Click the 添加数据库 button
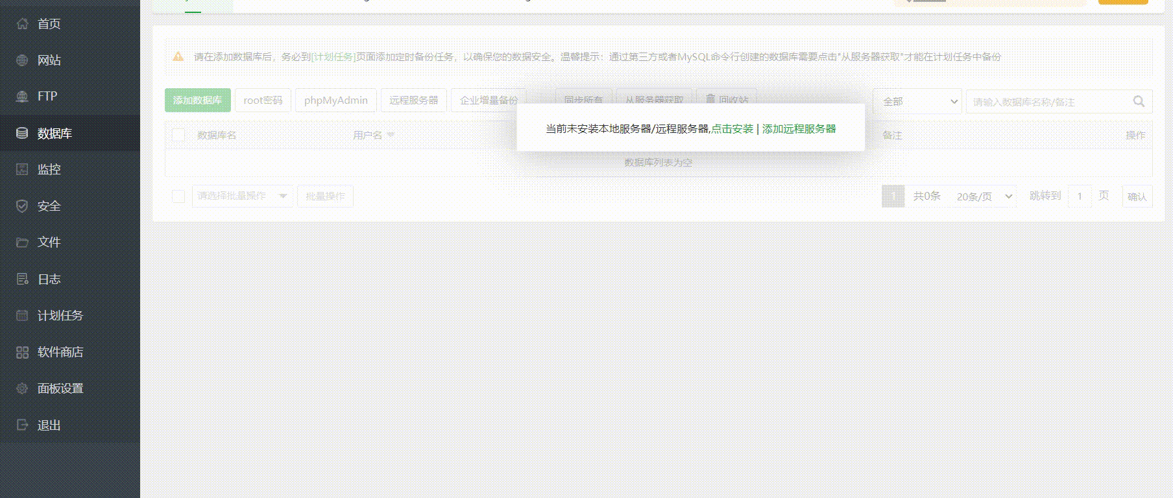The image size is (1173, 498). click(x=198, y=101)
